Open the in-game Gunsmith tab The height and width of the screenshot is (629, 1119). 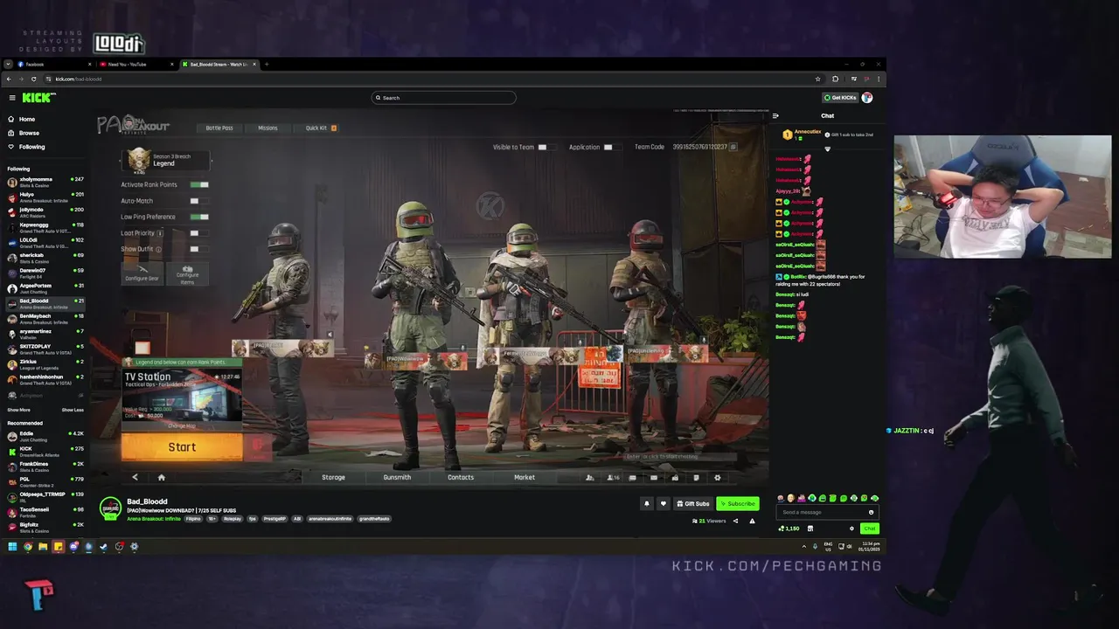pyautogui.click(x=397, y=477)
